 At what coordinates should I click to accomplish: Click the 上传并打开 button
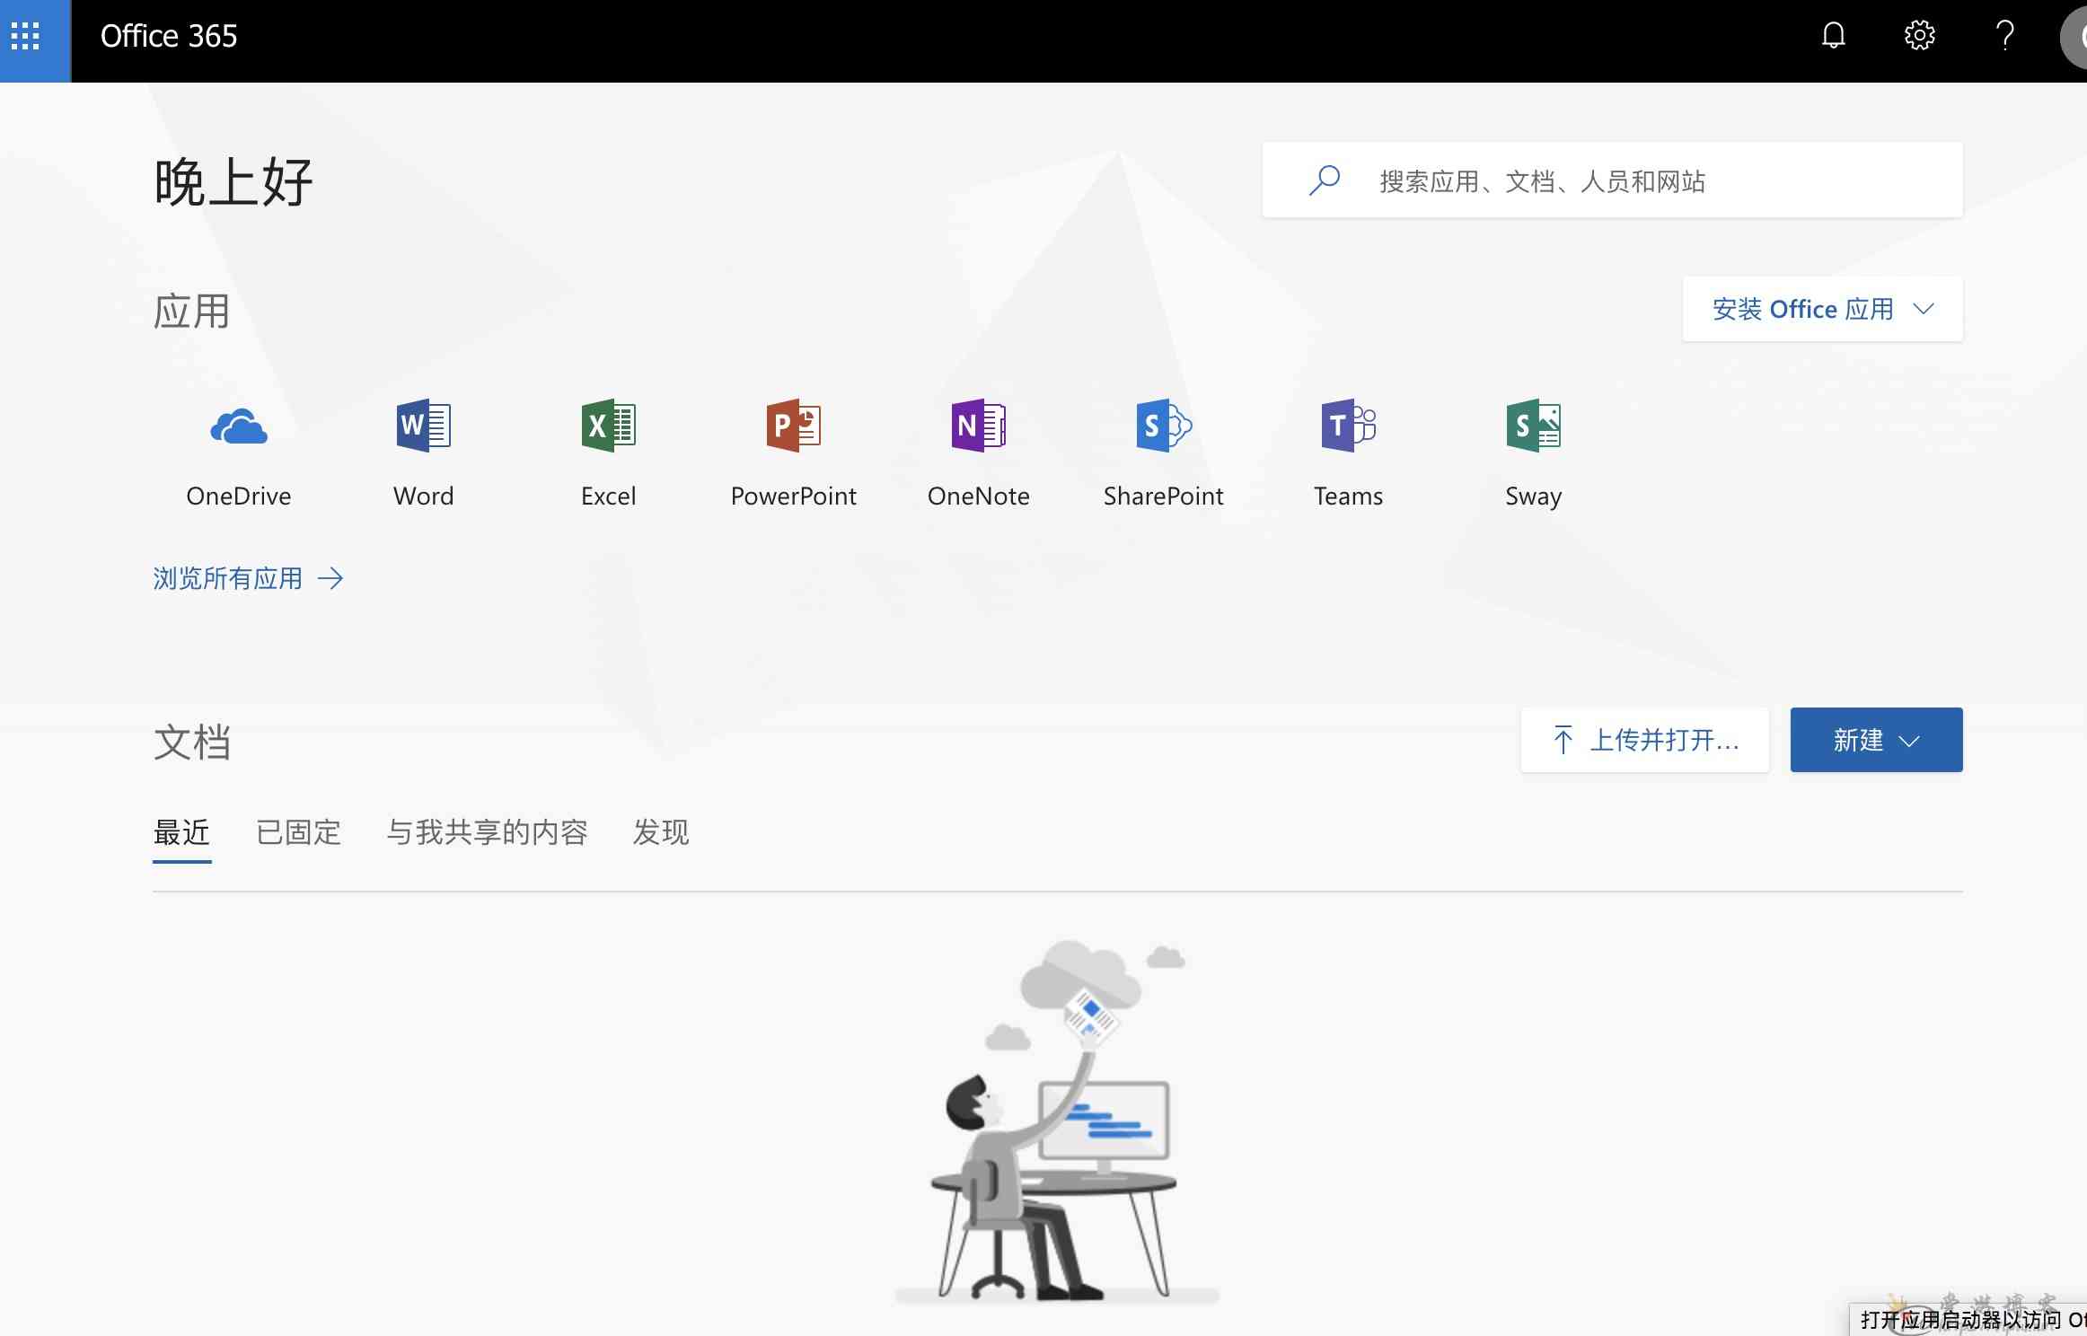(x=1644, y=740)
